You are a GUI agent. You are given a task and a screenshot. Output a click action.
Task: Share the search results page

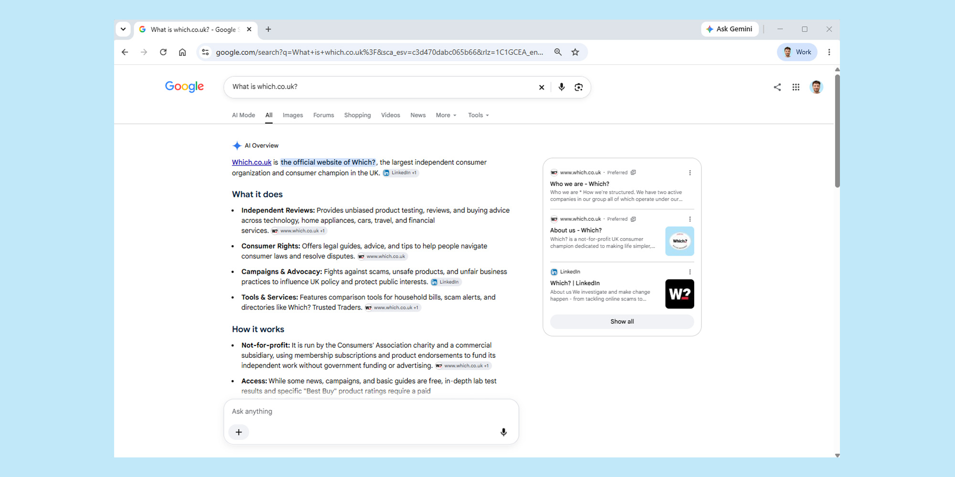pyautogui.click(x=777, y=87)
